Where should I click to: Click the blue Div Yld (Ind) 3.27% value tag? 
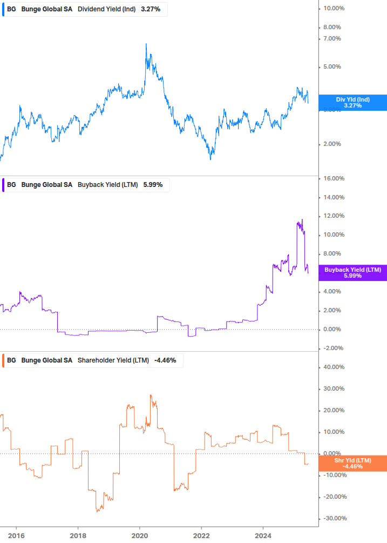tap(353, 103)
